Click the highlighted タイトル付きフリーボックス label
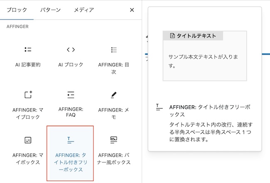This screenshot has height=183, width=270. 71,162
